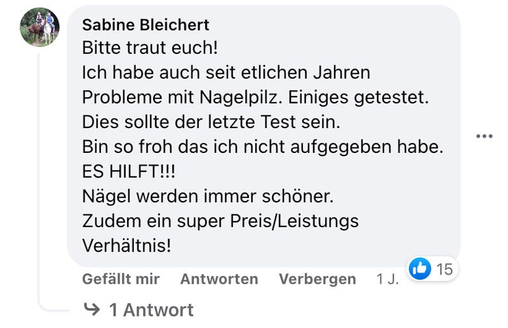Reply using the "Antworten" button
The height and width of the screenshot is (328, 508).
click(x=219, y=279)
